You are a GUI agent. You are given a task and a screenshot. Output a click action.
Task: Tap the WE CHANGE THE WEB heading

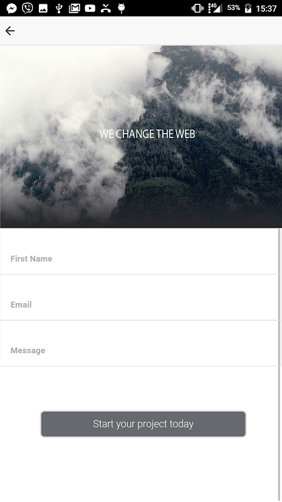click(x=147, y=134)
